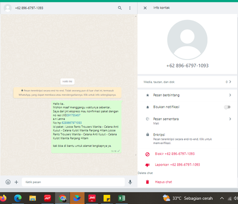Open Sticky Notes from the taskbar
This screenshot has height=204, width=238.
coord(107,198)
